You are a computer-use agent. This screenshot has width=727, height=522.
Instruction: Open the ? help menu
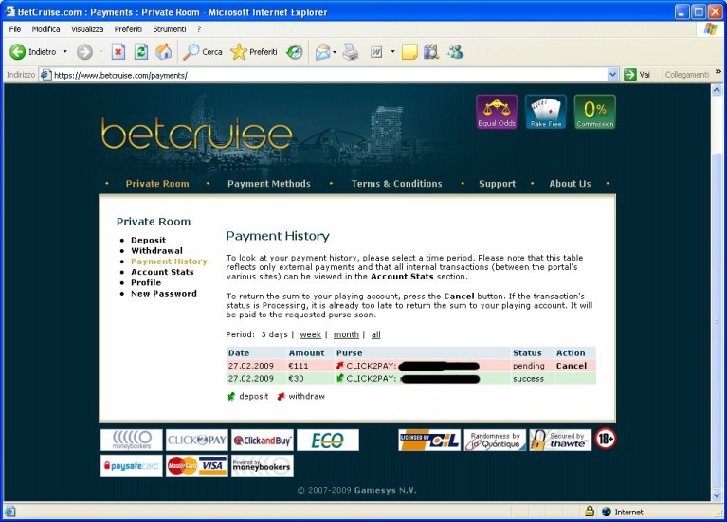(199, 29)
